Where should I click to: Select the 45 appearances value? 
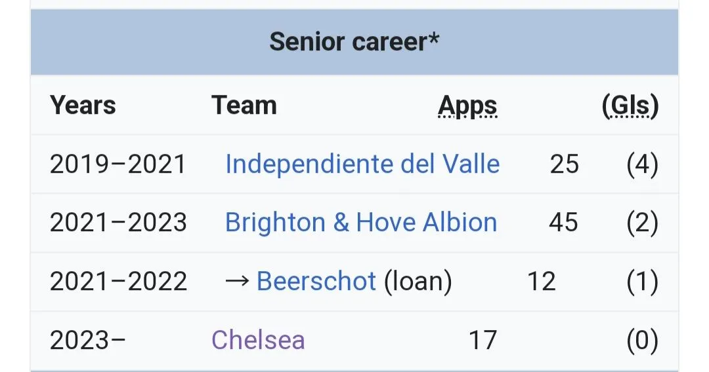(563, 223)
